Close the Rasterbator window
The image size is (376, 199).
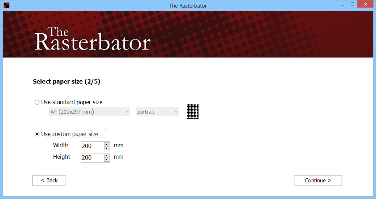click(x=365, y=4)
